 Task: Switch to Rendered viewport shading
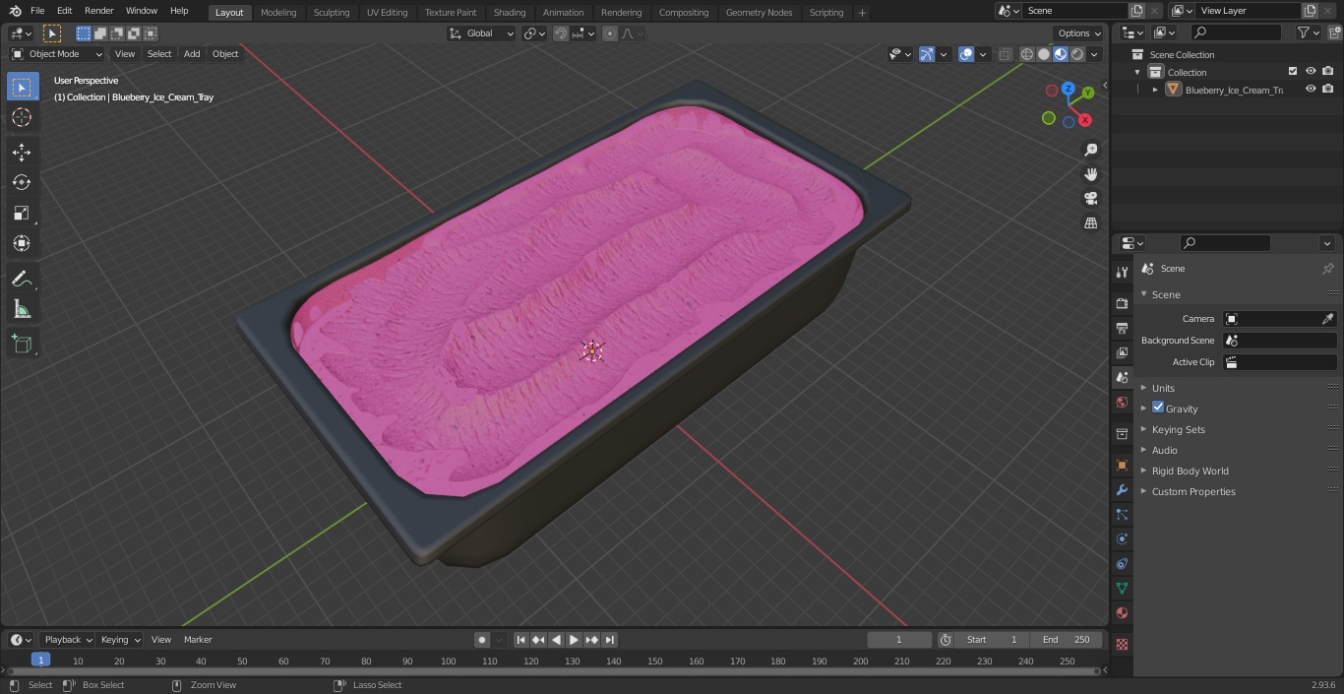[x=1077, y=54]
